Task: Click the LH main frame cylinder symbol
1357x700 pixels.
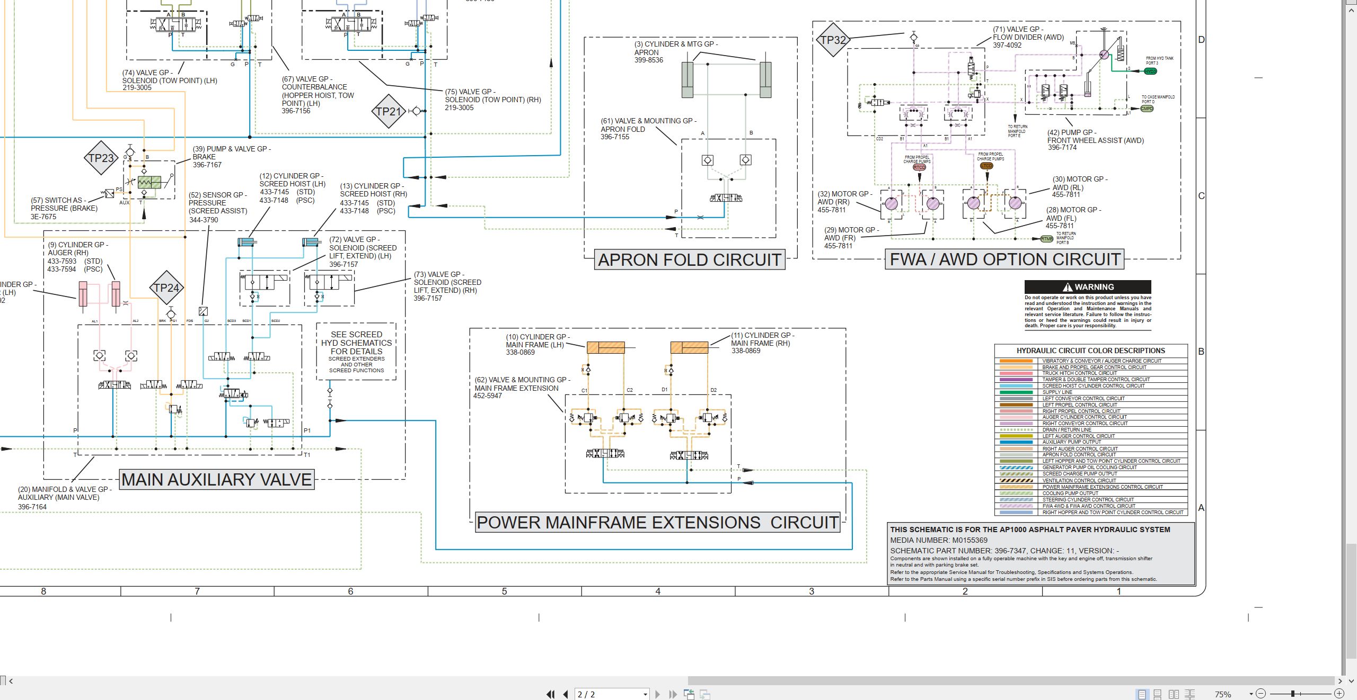Action: tap(605, 347)
